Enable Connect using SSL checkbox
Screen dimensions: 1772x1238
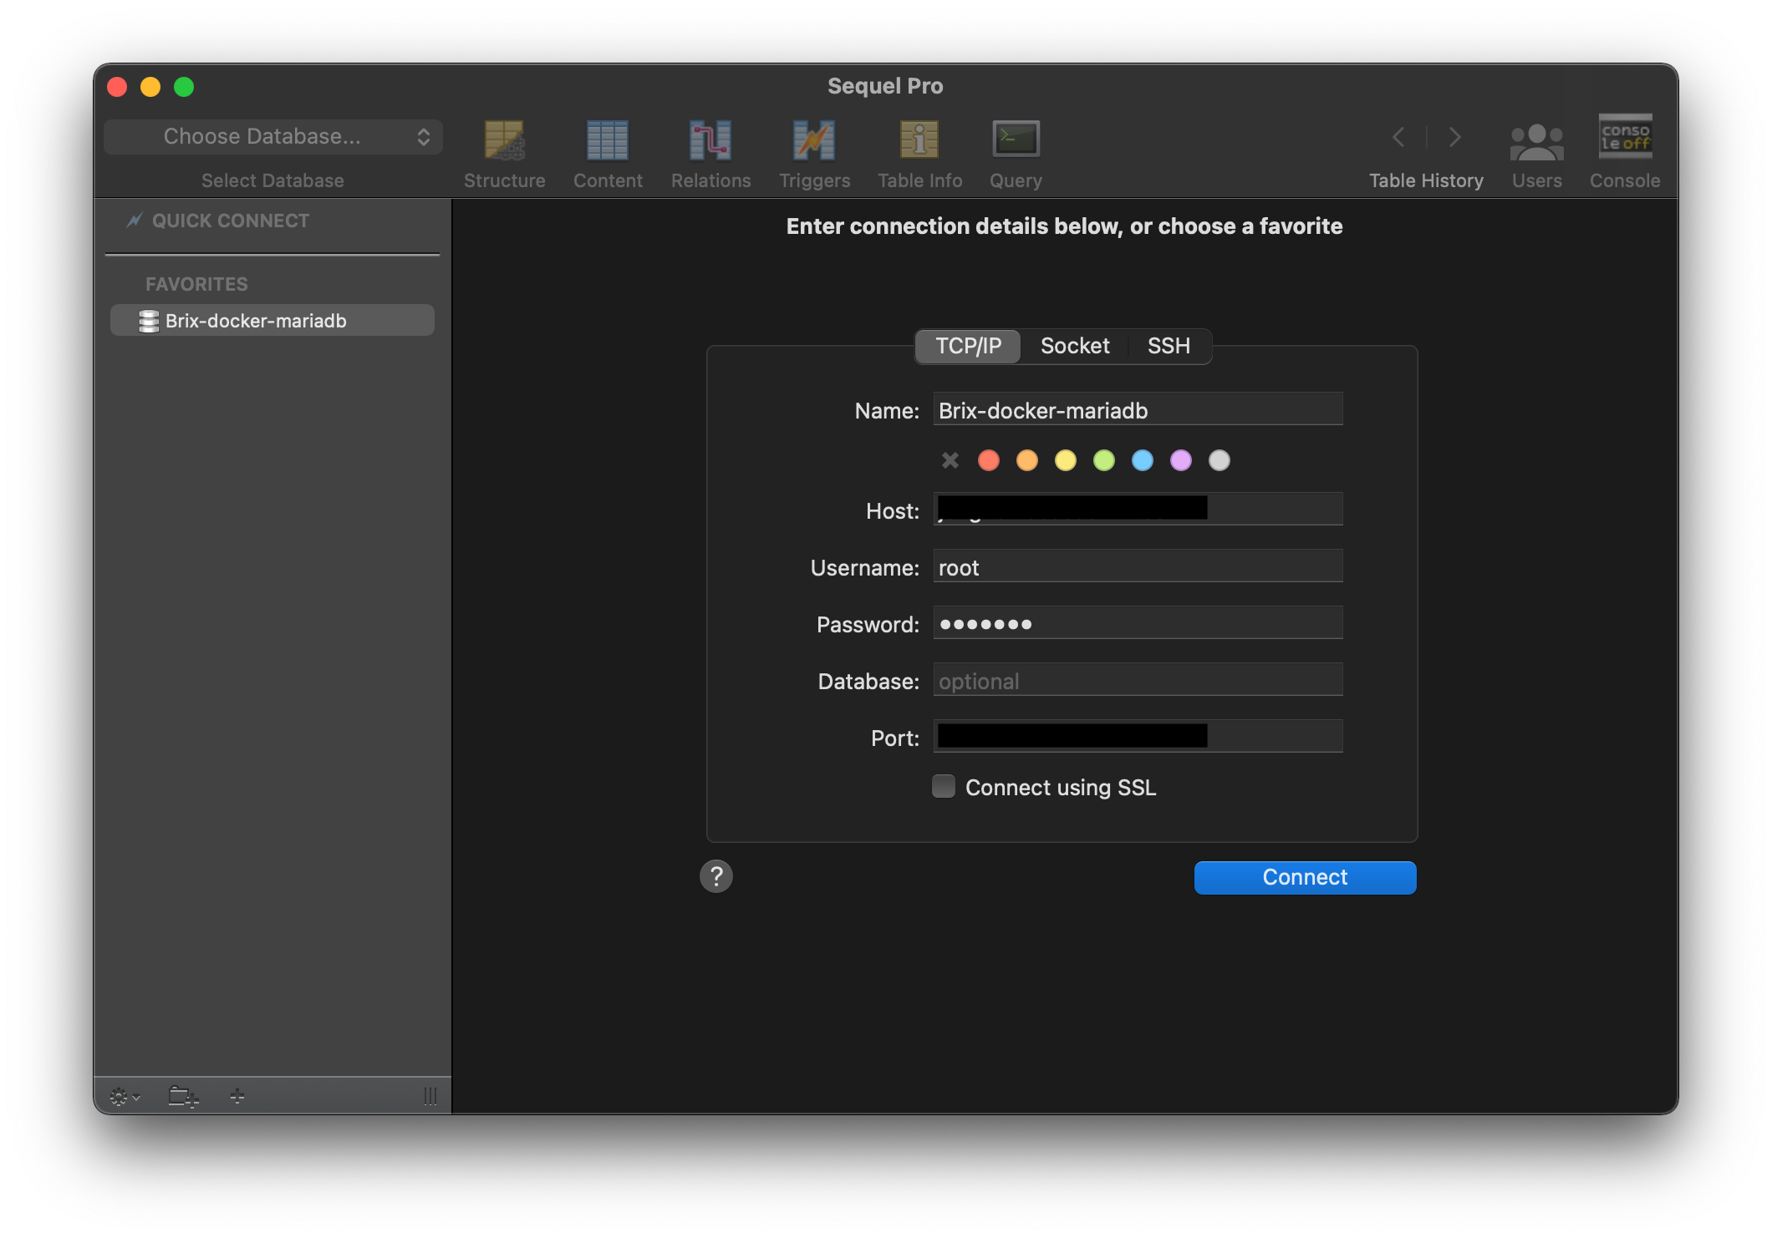tap(944, 787)
